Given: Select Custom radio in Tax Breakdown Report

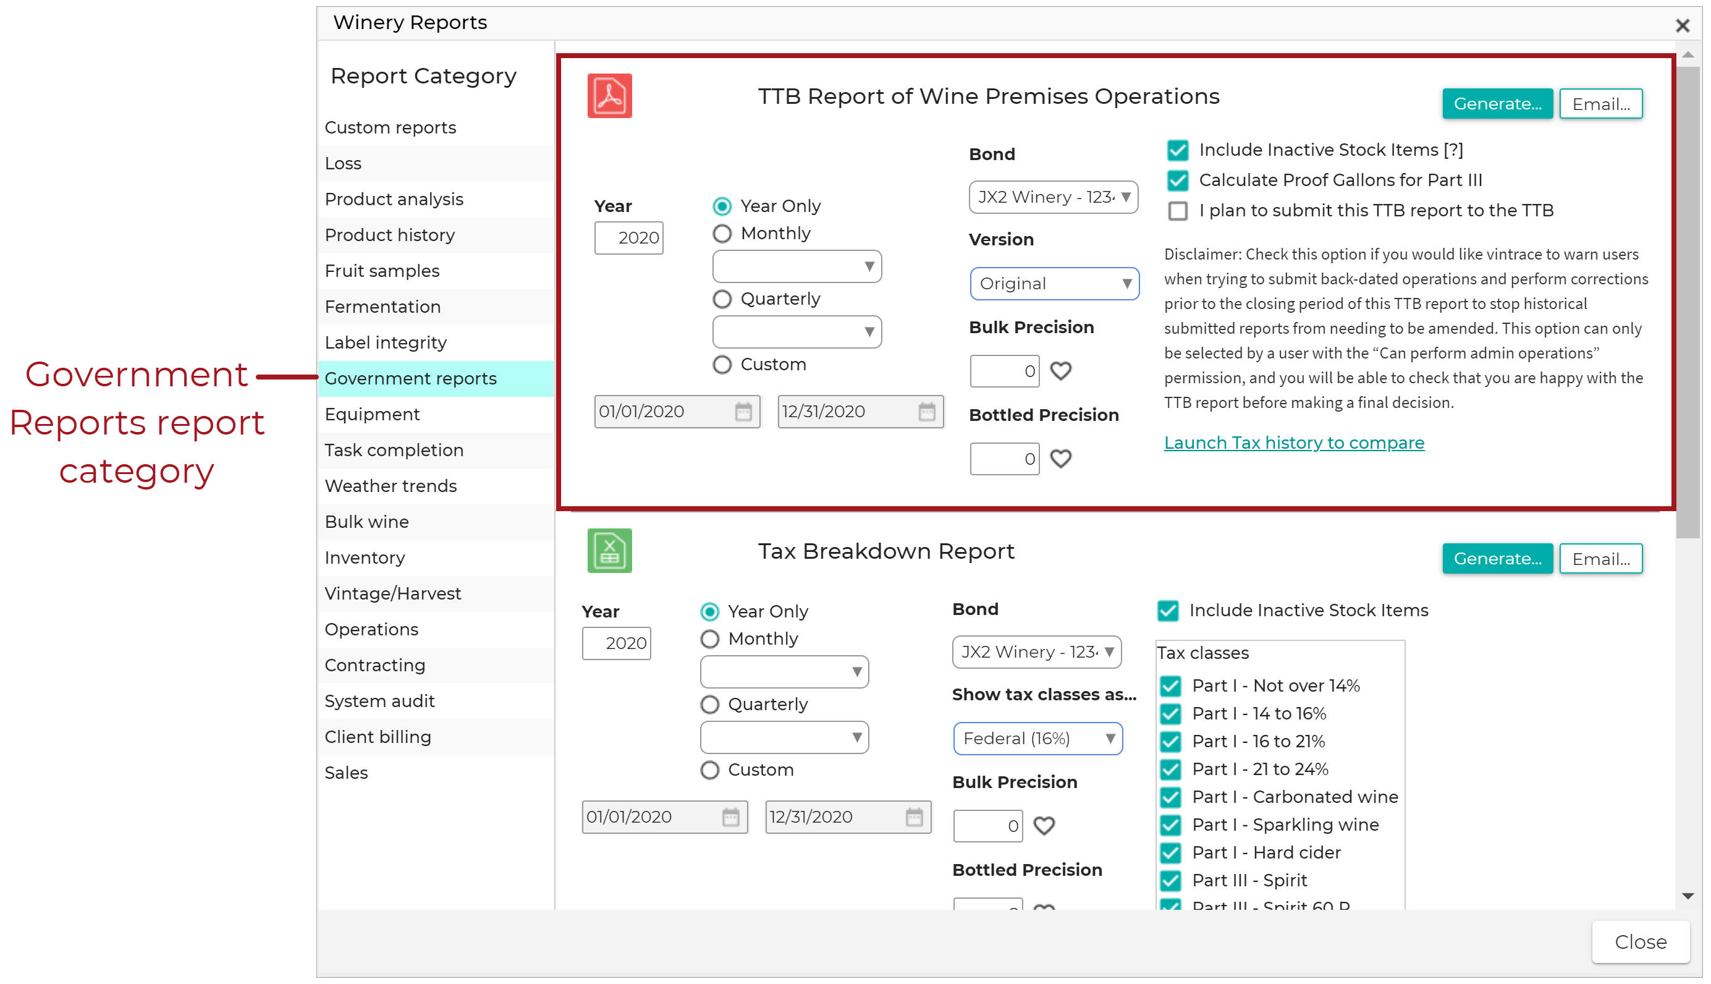Looking at the screenshot, I should [x=709, y=770].
